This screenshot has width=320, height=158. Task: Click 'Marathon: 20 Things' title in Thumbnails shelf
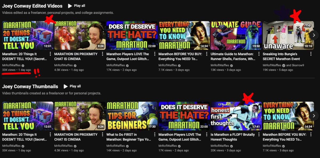coord(25,137)
